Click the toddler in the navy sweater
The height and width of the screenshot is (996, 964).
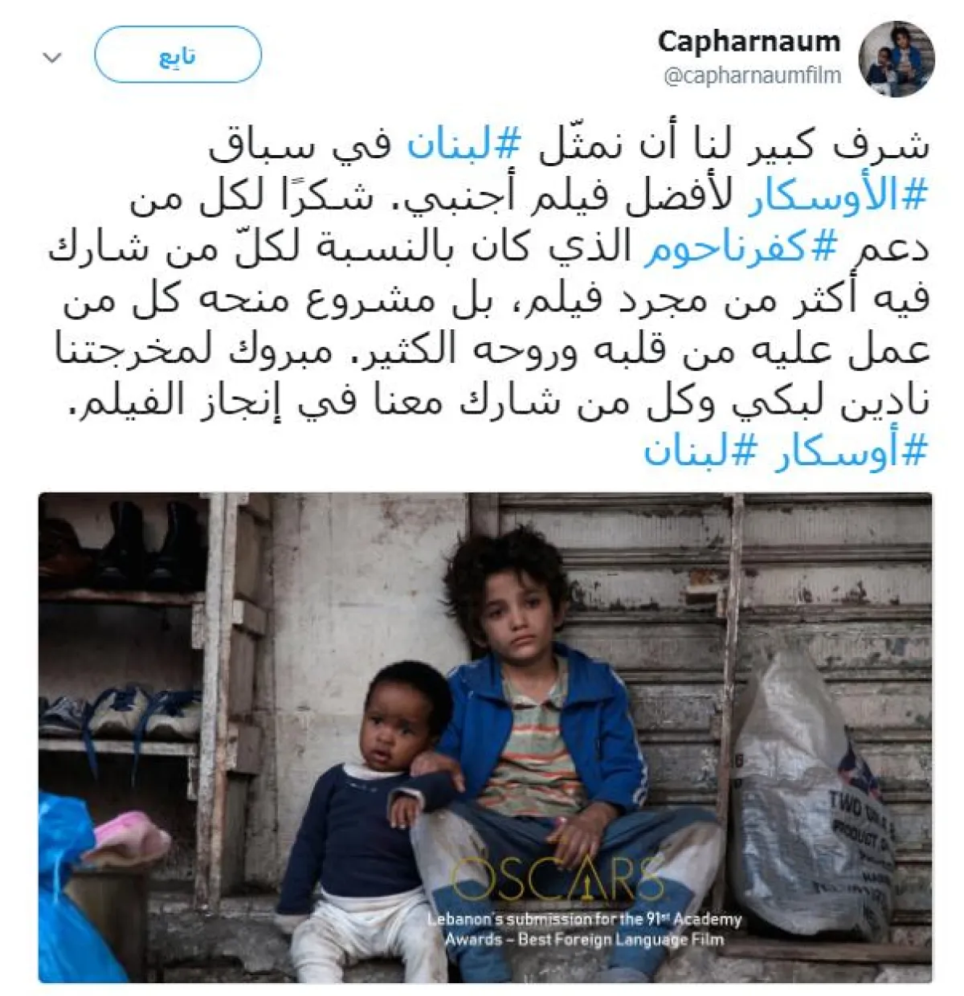pyautogui.click(x=370, y=819)
